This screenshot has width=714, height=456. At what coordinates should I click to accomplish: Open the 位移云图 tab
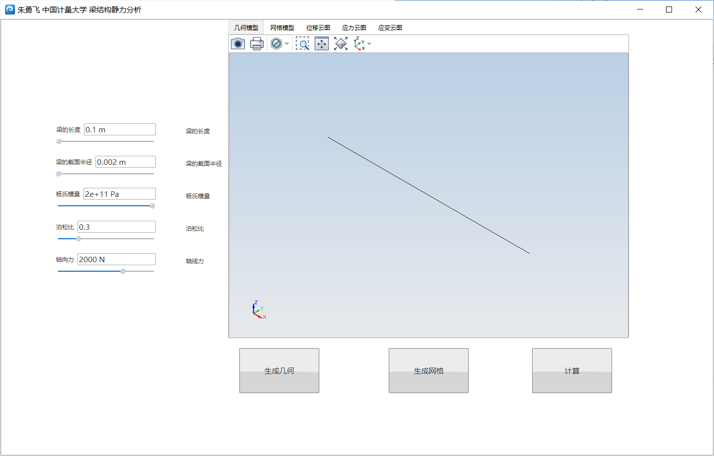tap(318, 27)
